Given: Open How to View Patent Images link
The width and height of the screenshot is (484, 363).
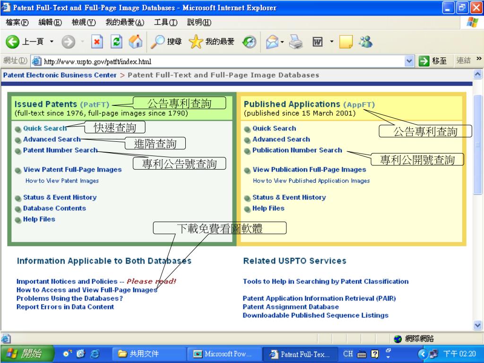Looking at the screenshot, I should click(62, 181).
